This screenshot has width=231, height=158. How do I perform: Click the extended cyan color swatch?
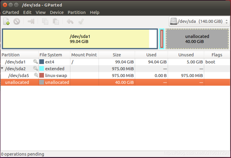click(x=41, y=68)
